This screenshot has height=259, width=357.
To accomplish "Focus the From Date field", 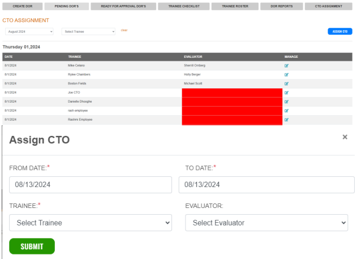I will click(x=91, y=185).
